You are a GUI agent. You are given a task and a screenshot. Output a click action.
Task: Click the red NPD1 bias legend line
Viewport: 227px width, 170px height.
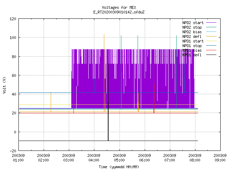pyautogui.click(x=211, y=50)
